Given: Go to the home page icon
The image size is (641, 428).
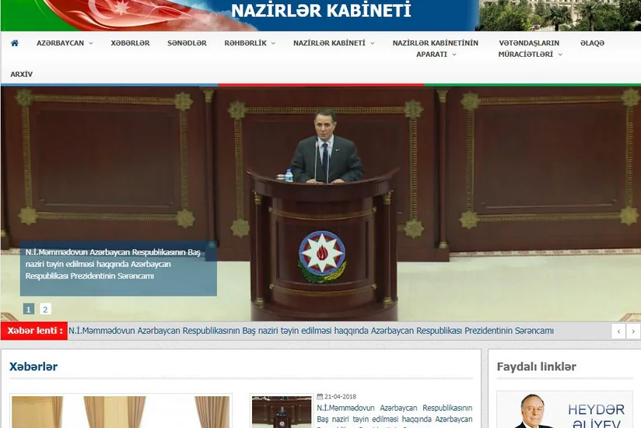Looking at the screenshot, I should pos(15,43).
